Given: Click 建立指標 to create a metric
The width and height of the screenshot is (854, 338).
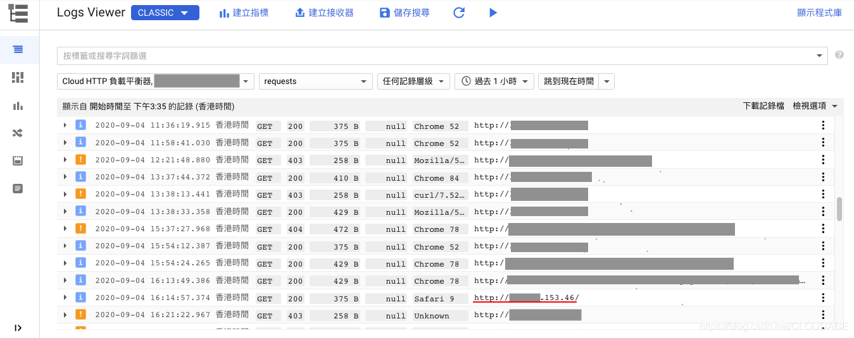Looking at the screenshot, I should coord(244,13).
